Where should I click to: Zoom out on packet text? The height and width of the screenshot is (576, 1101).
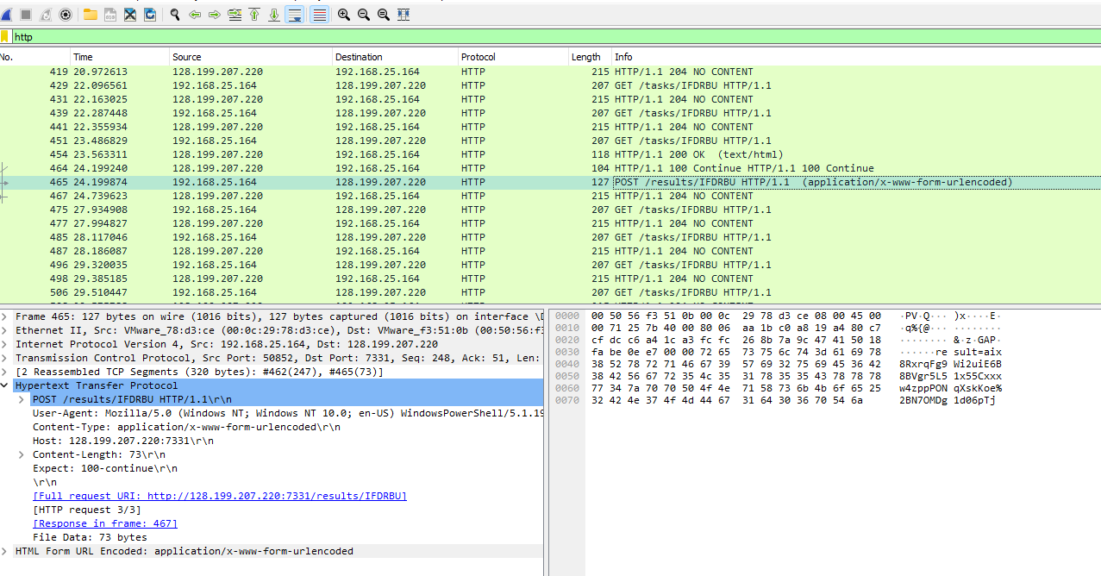click(x=364, y=15)
